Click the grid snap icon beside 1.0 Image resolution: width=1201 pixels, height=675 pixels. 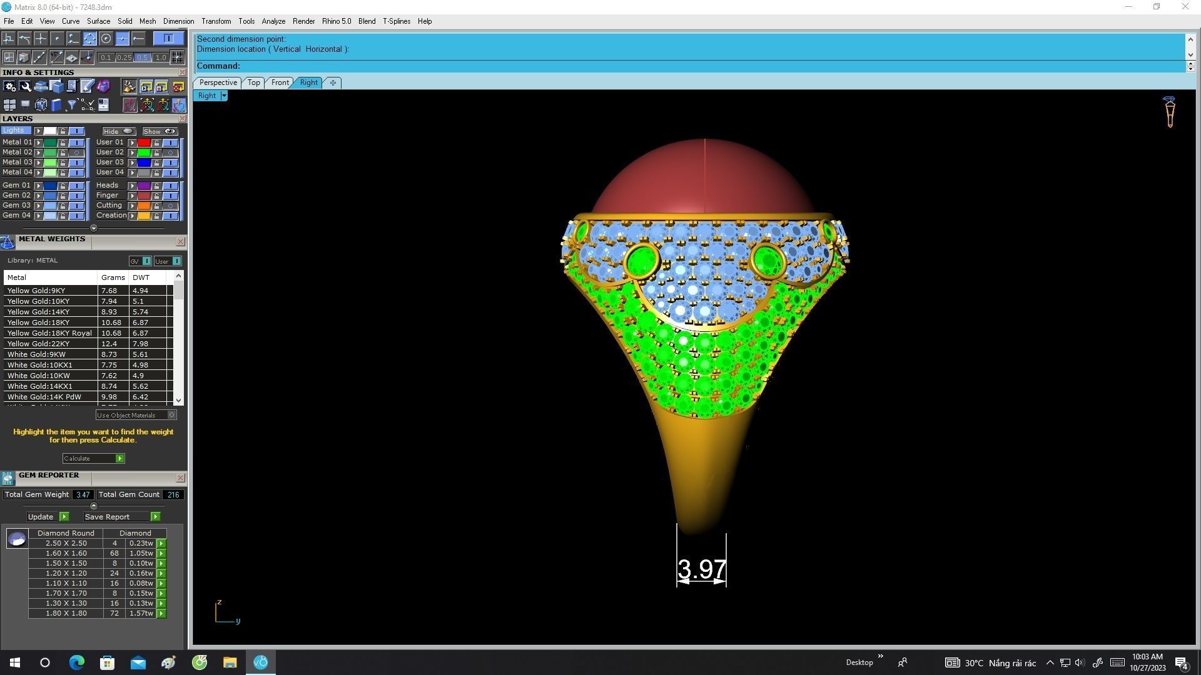click(178, 57)
